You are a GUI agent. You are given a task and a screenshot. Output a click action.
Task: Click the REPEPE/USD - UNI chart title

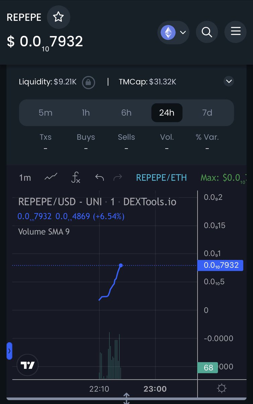pos(97,202)
